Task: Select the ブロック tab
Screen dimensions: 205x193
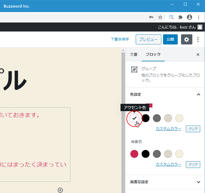Action: click(x=153, y=55)
